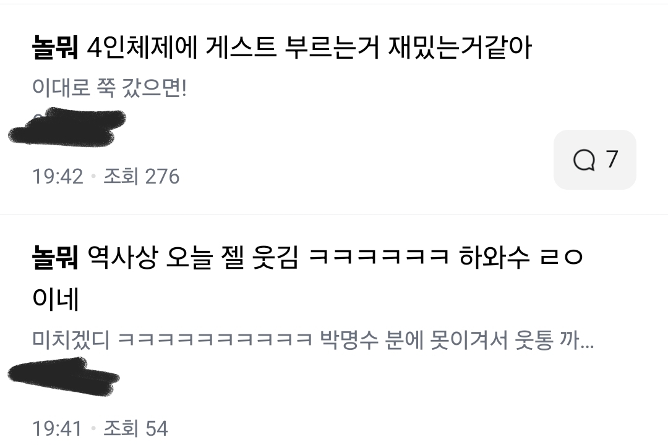Click the dot separator beside 19:41
The image size is (668, 445).
tap(93, 428)
